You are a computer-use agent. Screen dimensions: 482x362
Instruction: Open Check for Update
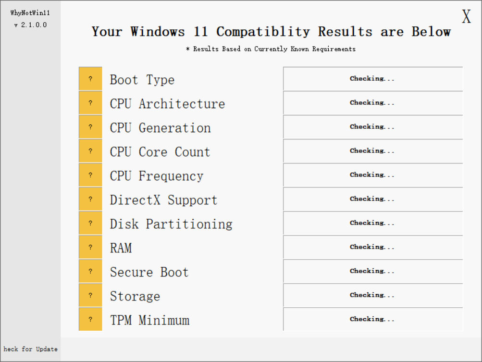coord(30,349)
